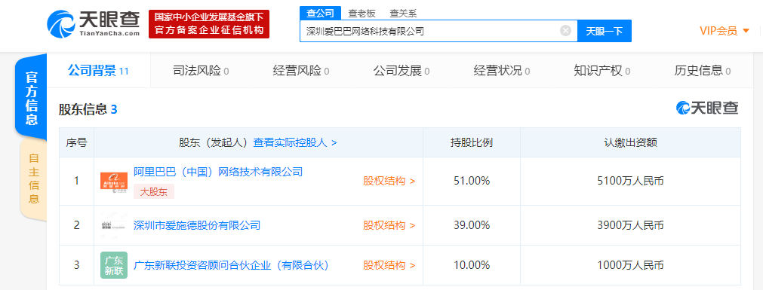Open the 经营状况 tab
Screen dimensions: 763x290
tap(502, 71)
